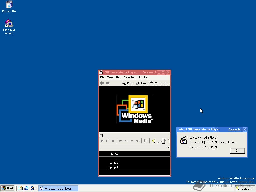Pause playback with the Pause button

(107, 141)
